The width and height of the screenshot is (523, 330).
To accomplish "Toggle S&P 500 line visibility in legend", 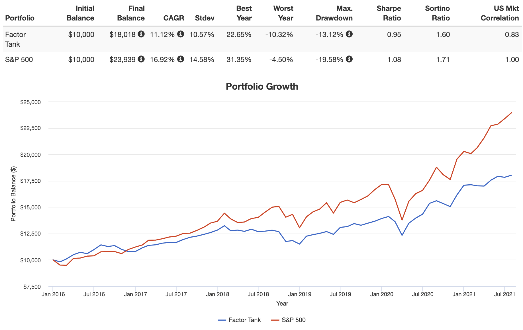I will [293, 320].
